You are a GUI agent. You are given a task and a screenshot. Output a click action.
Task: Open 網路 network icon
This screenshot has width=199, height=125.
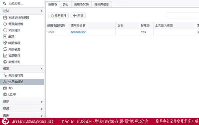(x=5, y=37)
